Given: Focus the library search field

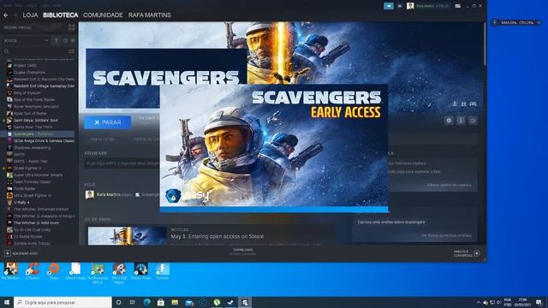Looking at the screenshot, I should [x=35, y=51].
